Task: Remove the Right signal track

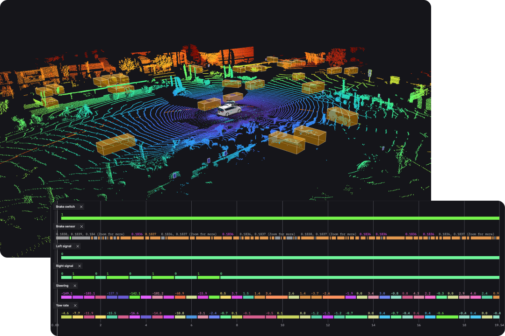Action: pyautogui.click(x=79, y=266)
